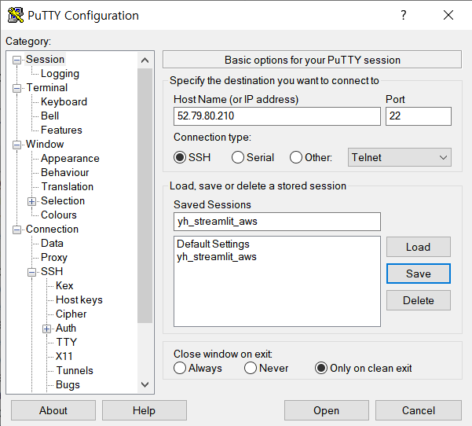The image size is (472, 426).
Task: Click the Help button
Action: [x=145, y=410]
